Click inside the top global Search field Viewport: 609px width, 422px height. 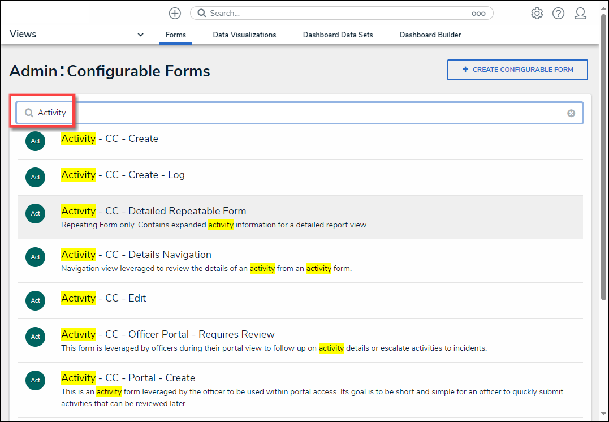click(339, 13)
